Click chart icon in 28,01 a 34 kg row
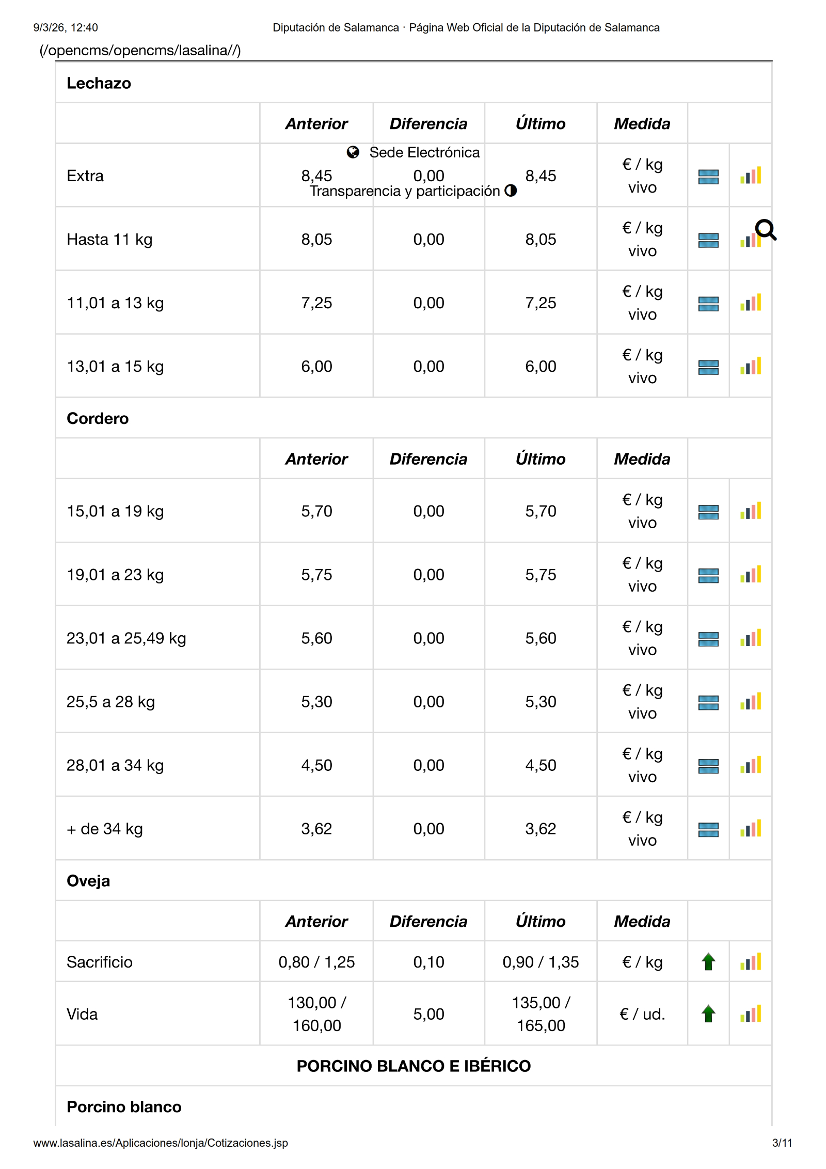This screenshot has height=1169, width=826. click(750, 766)
